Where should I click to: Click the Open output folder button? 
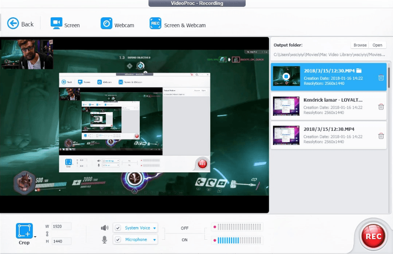click(x=377, y=45)
